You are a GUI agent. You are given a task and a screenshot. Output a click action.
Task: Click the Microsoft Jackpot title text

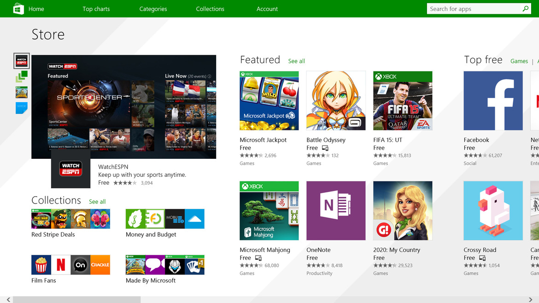pyautogui.click(x=263, y=140)
